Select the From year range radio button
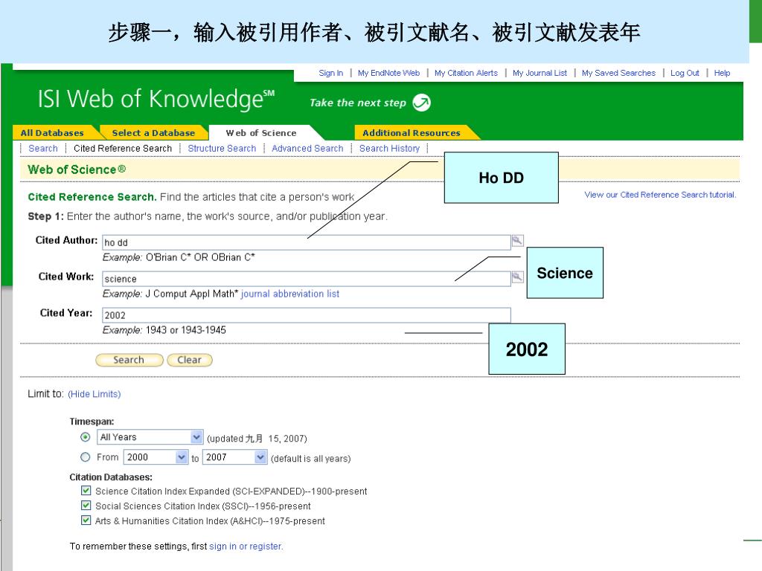 pos(86,457)
